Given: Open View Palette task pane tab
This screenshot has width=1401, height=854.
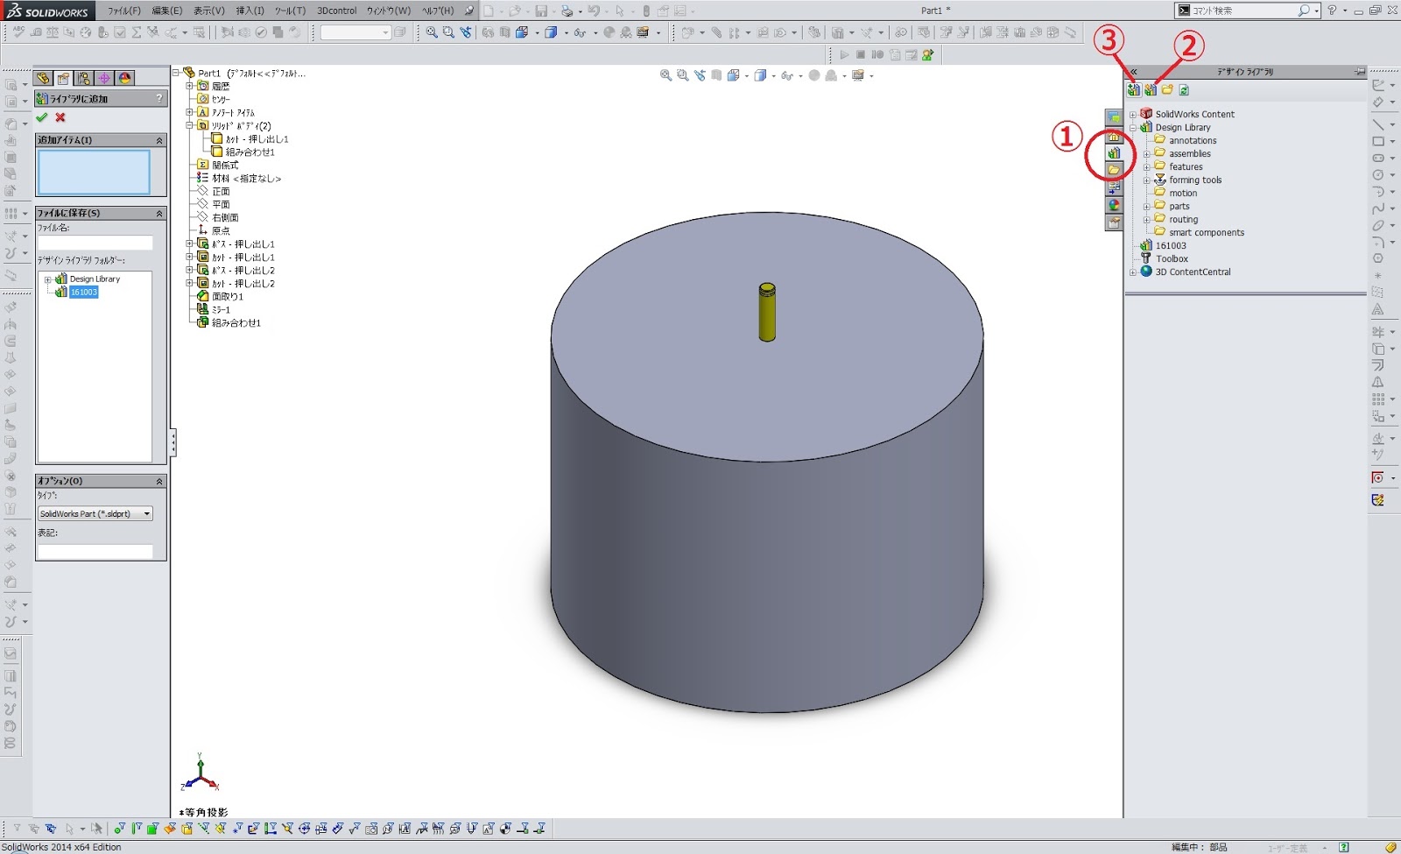Looking at the screenshot, I should point(1114,187).
